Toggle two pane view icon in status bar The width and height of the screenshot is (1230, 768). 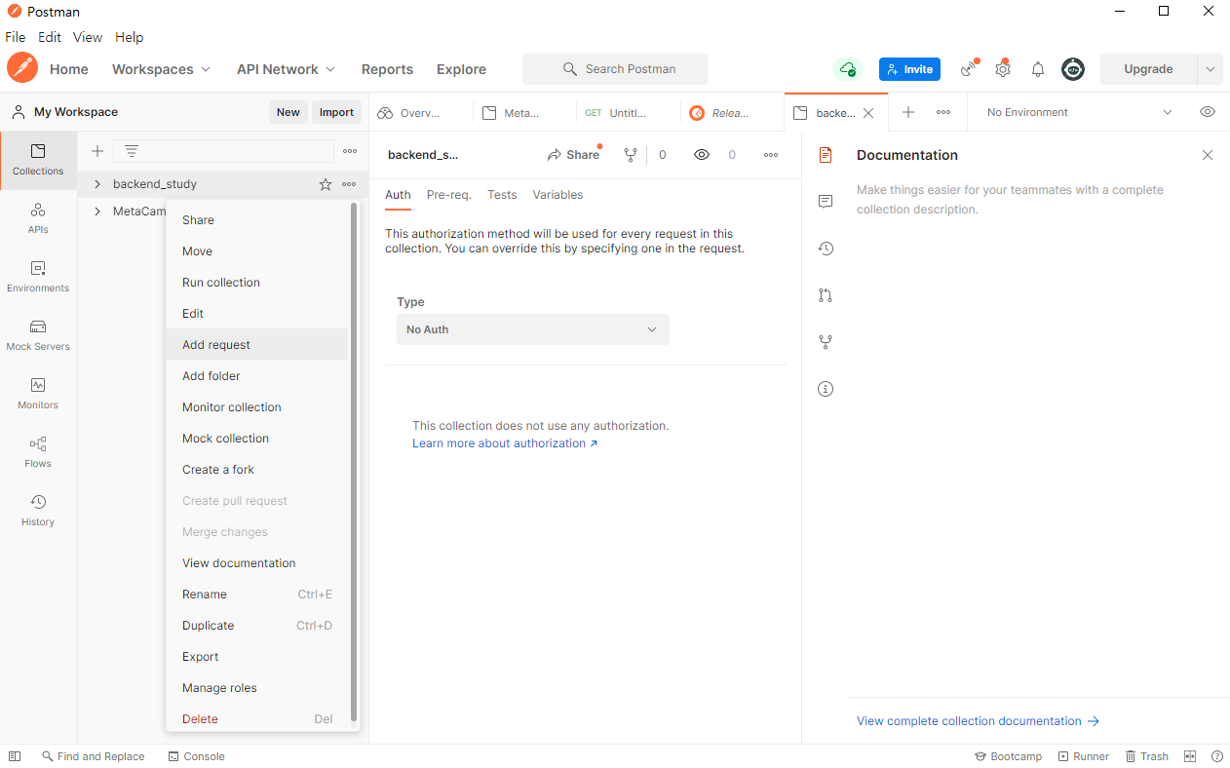click(1190, 756)
